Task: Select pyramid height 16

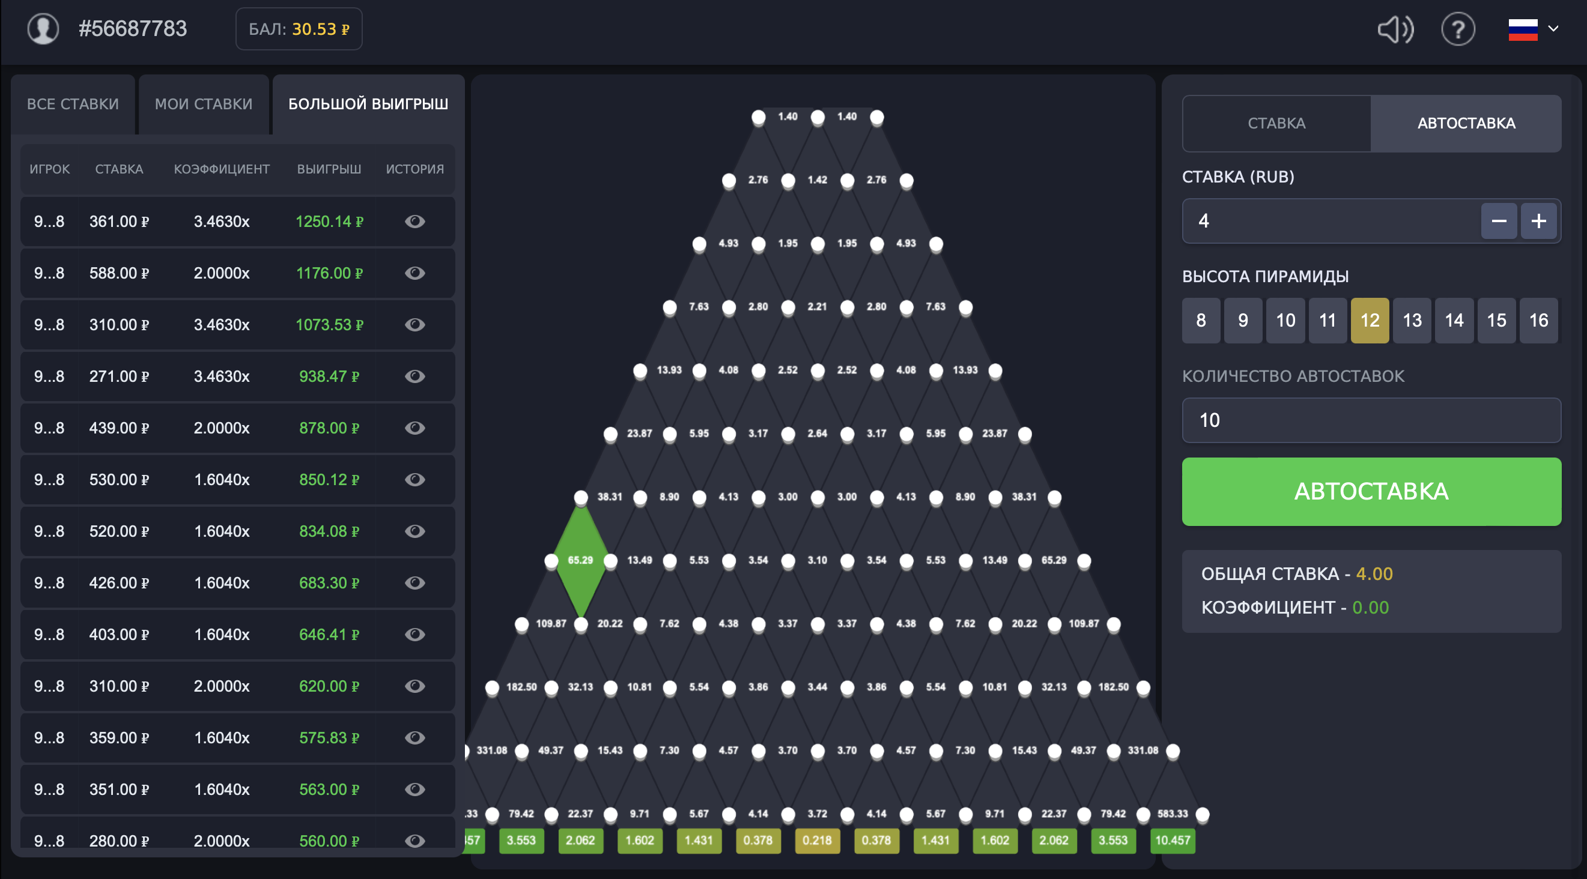Action: point(1538,320)
